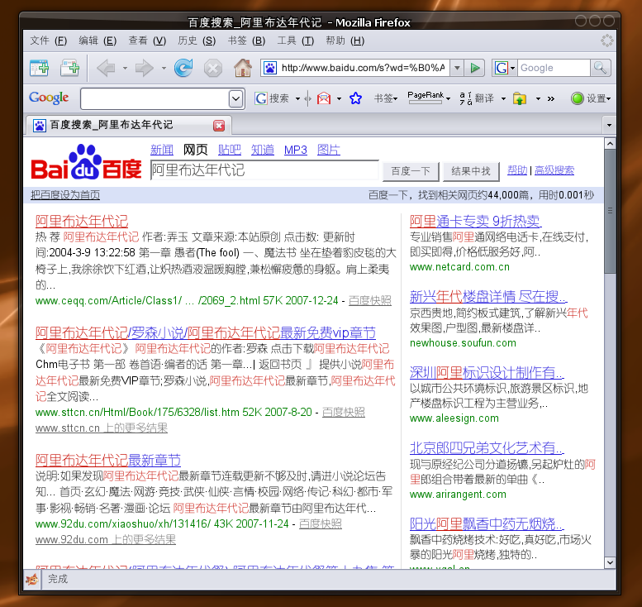Screen dimensions: 642x607
Task: Click the translate tool on Google toolbar
Action: pyautogui.click(x=477, y=98)
